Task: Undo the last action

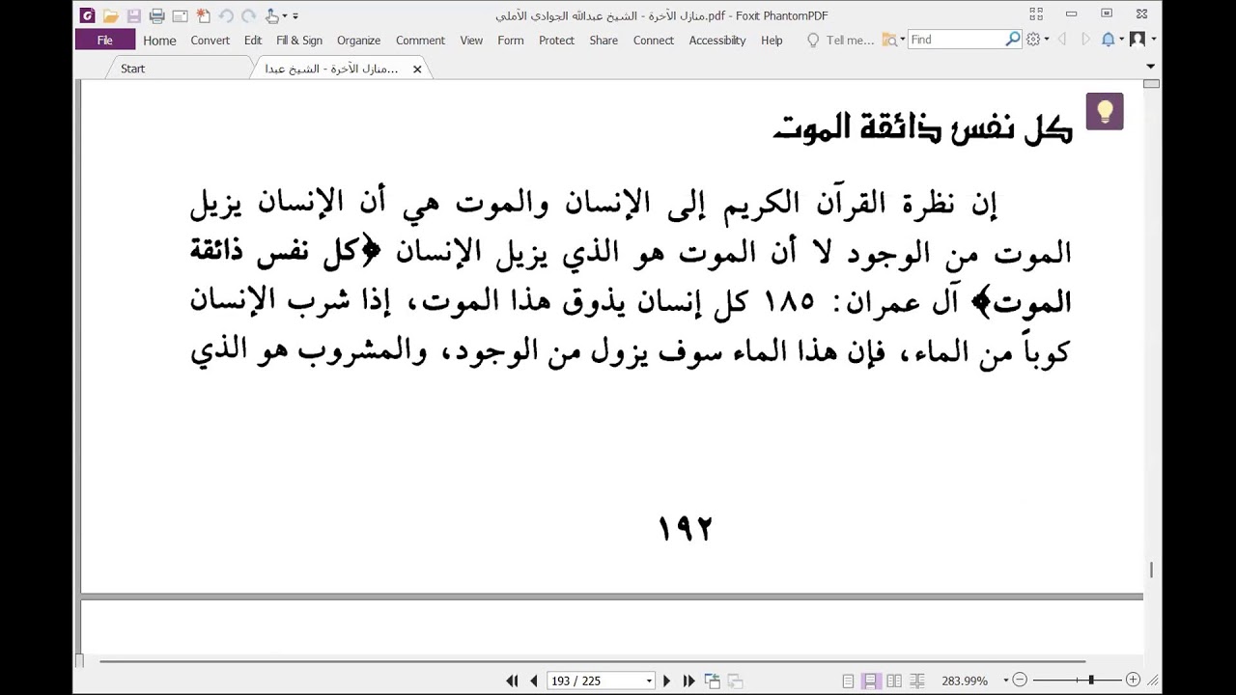Action: pyautogui.click(x=226, y=15)
